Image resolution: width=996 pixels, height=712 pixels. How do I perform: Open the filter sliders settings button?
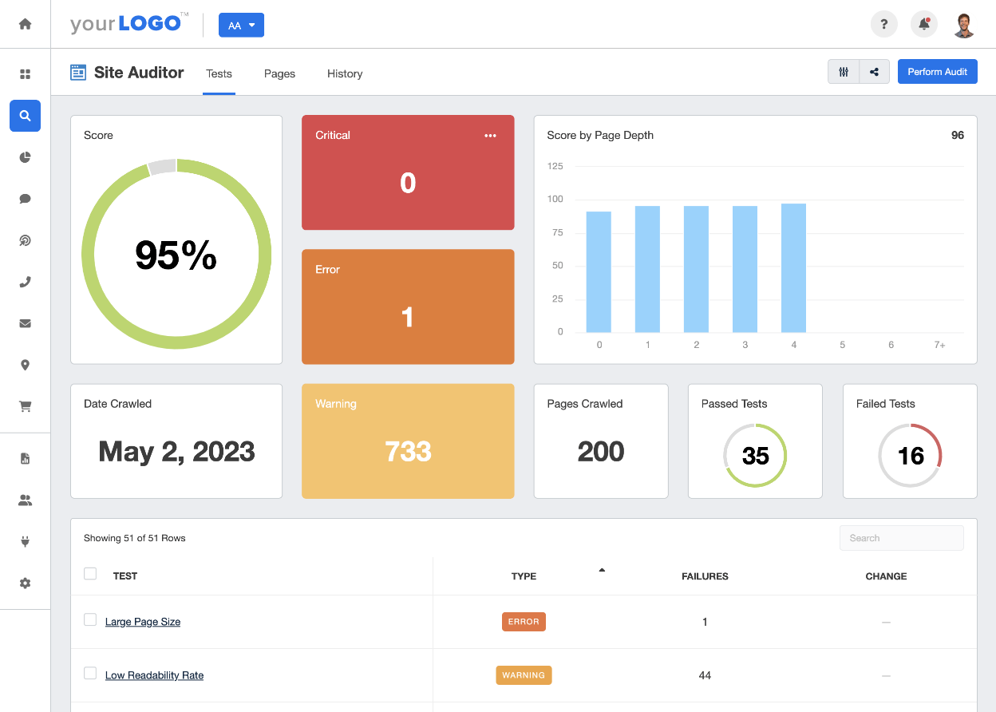844,72
